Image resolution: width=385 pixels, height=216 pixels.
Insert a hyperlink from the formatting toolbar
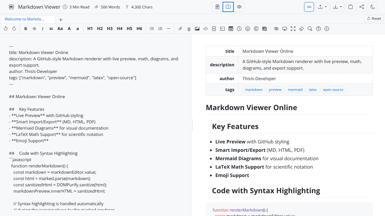(180, 29)
